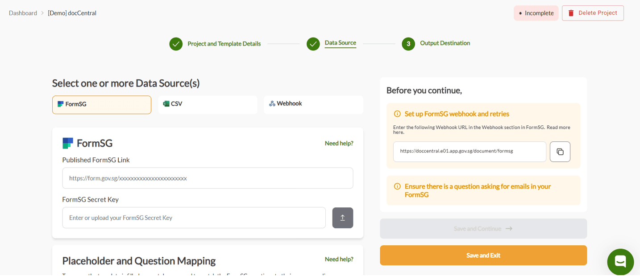Viewport: 640px width, 276px height.
Task: Deselect the FormSG data source card
Action: (101, 104)
